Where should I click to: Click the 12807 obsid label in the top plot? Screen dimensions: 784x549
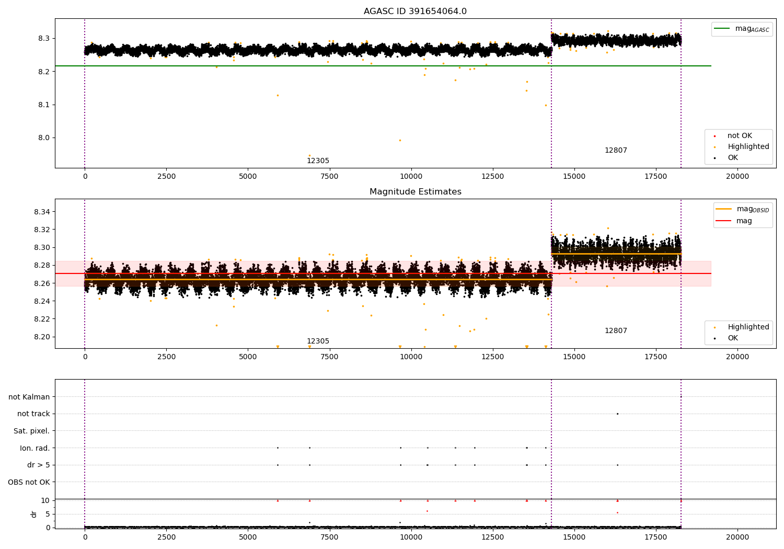pyautogui.click(x=616, y=151)
